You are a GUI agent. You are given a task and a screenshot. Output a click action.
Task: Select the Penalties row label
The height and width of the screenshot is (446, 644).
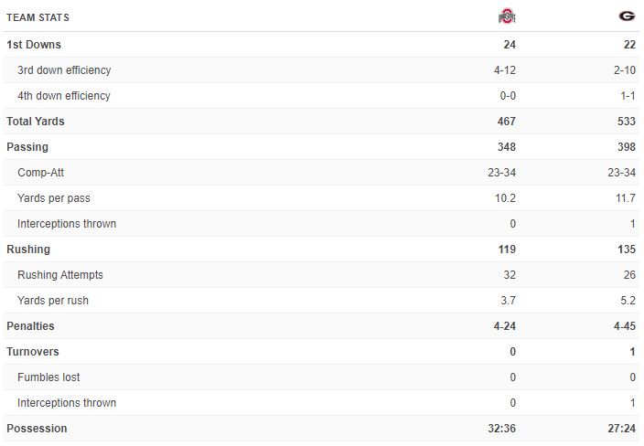30,326
